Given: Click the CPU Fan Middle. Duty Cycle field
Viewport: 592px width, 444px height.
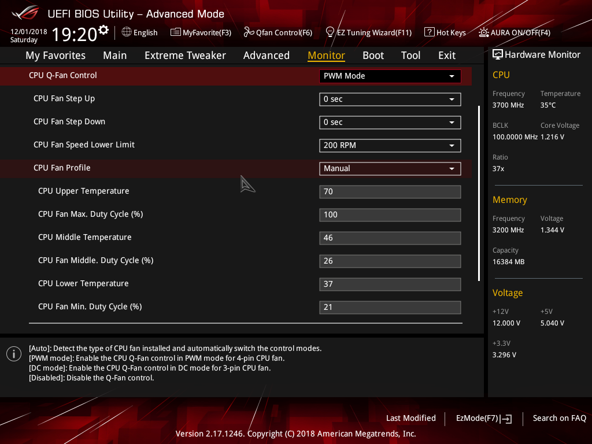Looking at the screenshot, I should tap(390, 261).
